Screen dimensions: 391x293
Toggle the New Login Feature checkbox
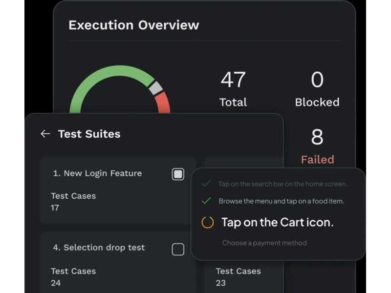click(x=178, y=174)
